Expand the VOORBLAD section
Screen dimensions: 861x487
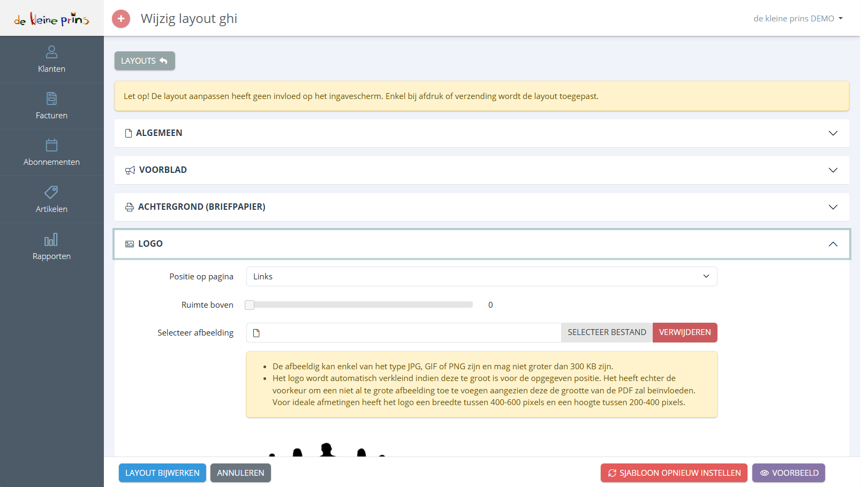click(482, 170)
